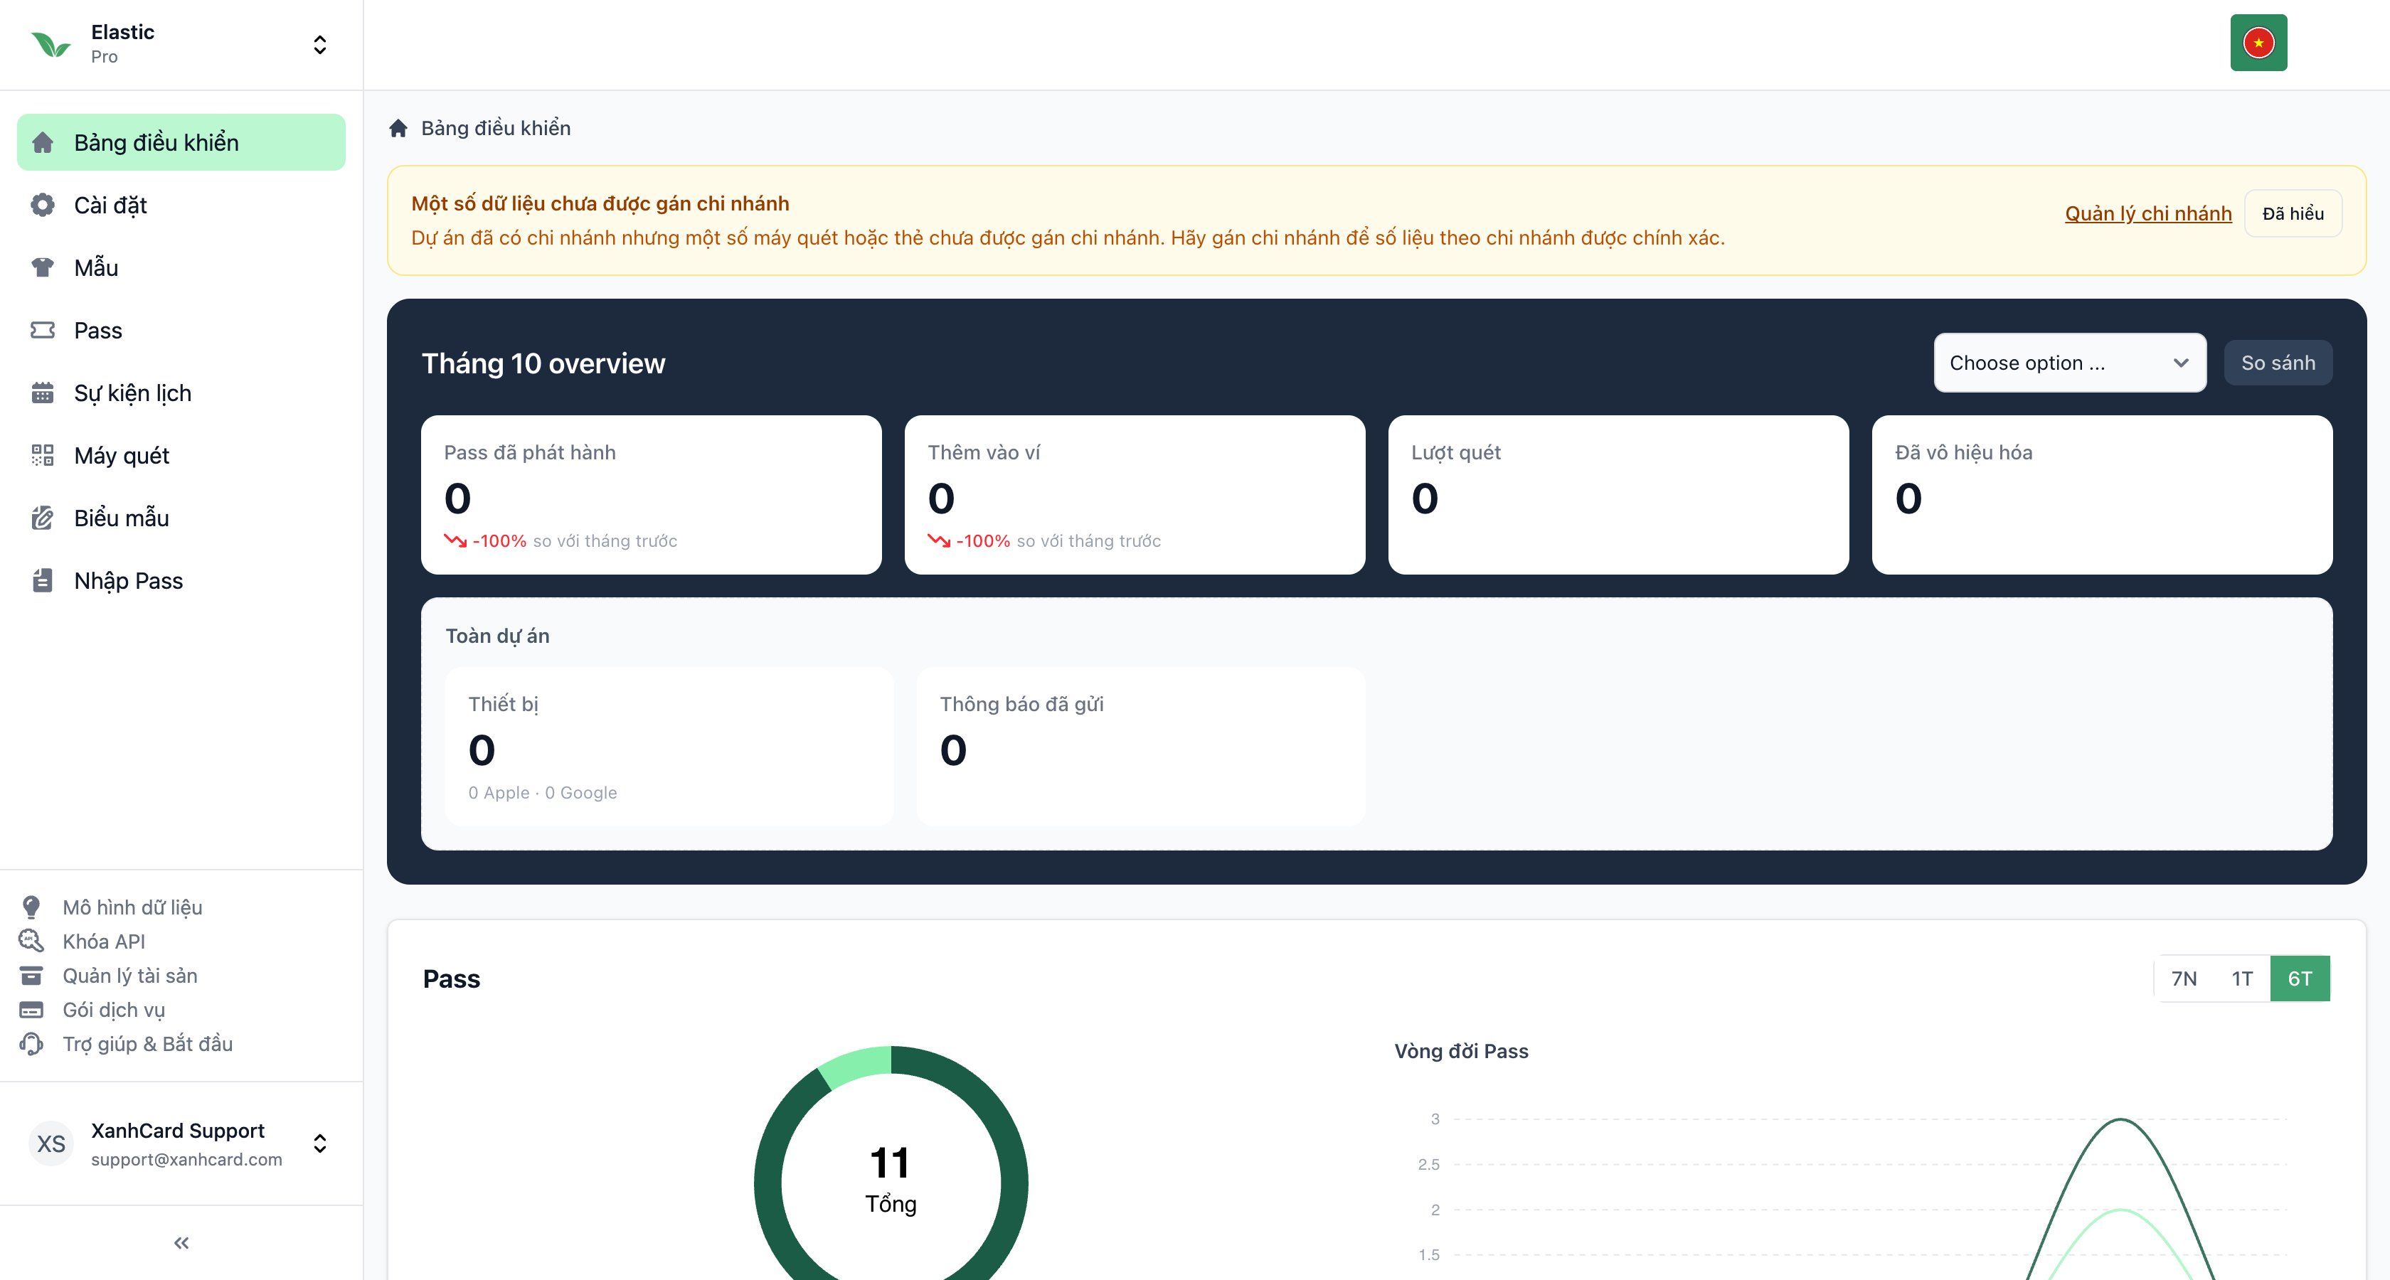Select the 6T time range
This screenshot has height=1280, width=2390.
point(2299,978)
